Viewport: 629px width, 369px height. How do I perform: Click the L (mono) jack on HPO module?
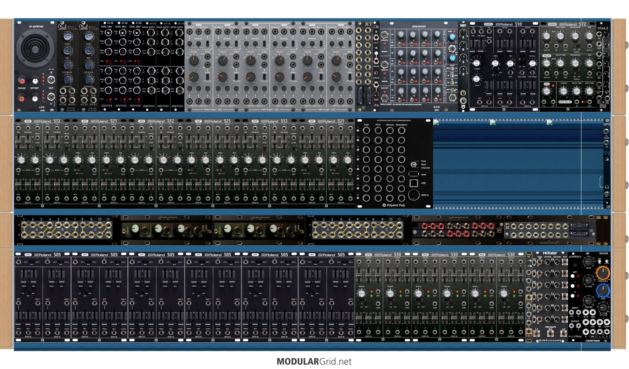pos(606,131)
